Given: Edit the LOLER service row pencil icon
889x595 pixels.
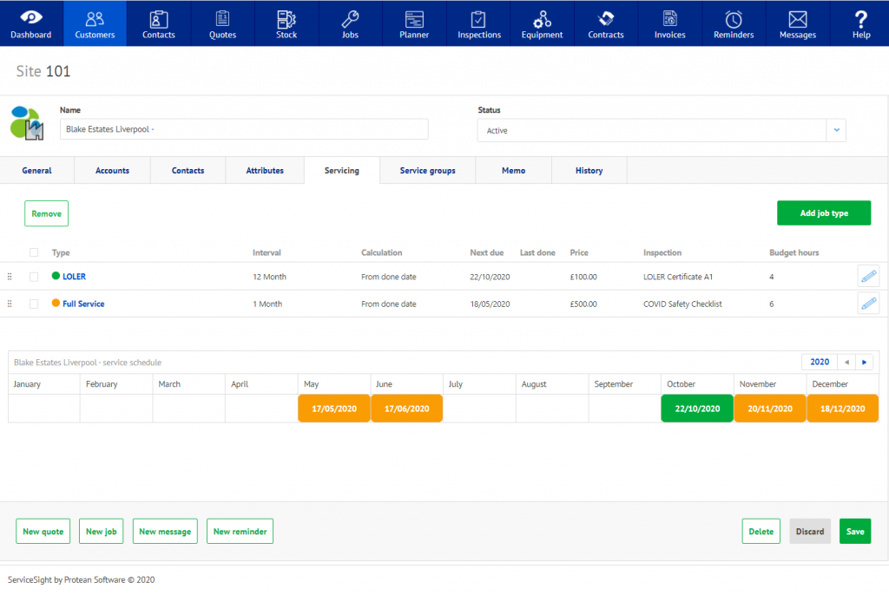Looking at the screenshot, I should [x=868, y=276].
